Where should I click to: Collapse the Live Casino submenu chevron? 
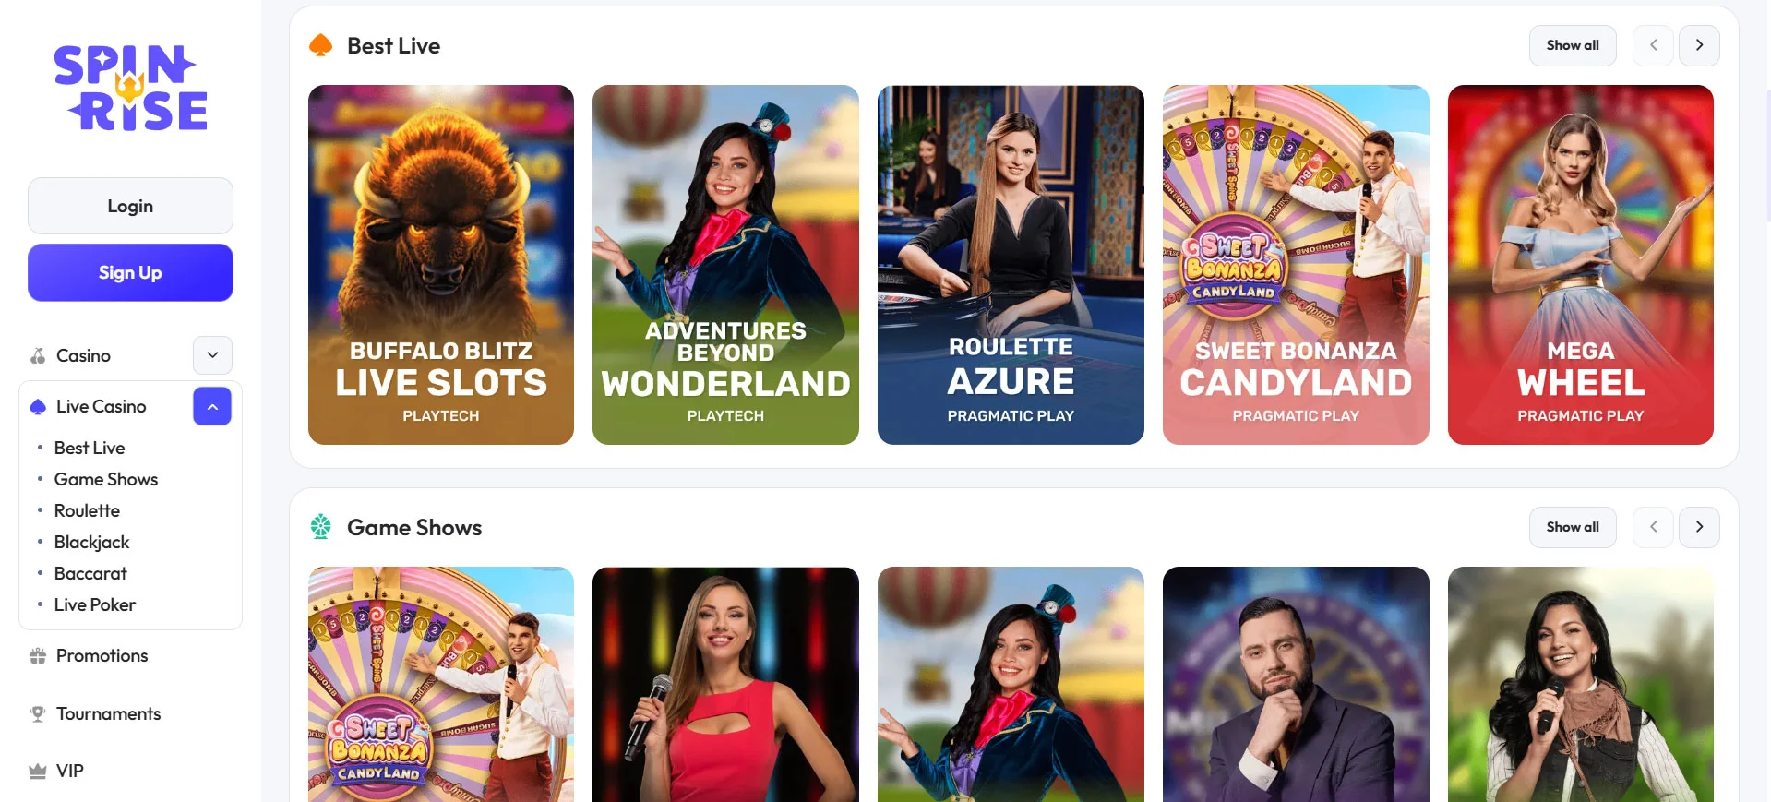pos(212,406)
